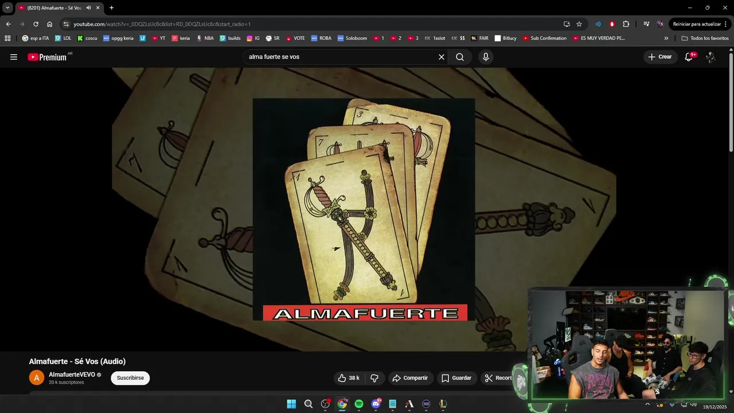Click the taskbar date 19/12/2025
734x413 pixels.
pos(715,407)
